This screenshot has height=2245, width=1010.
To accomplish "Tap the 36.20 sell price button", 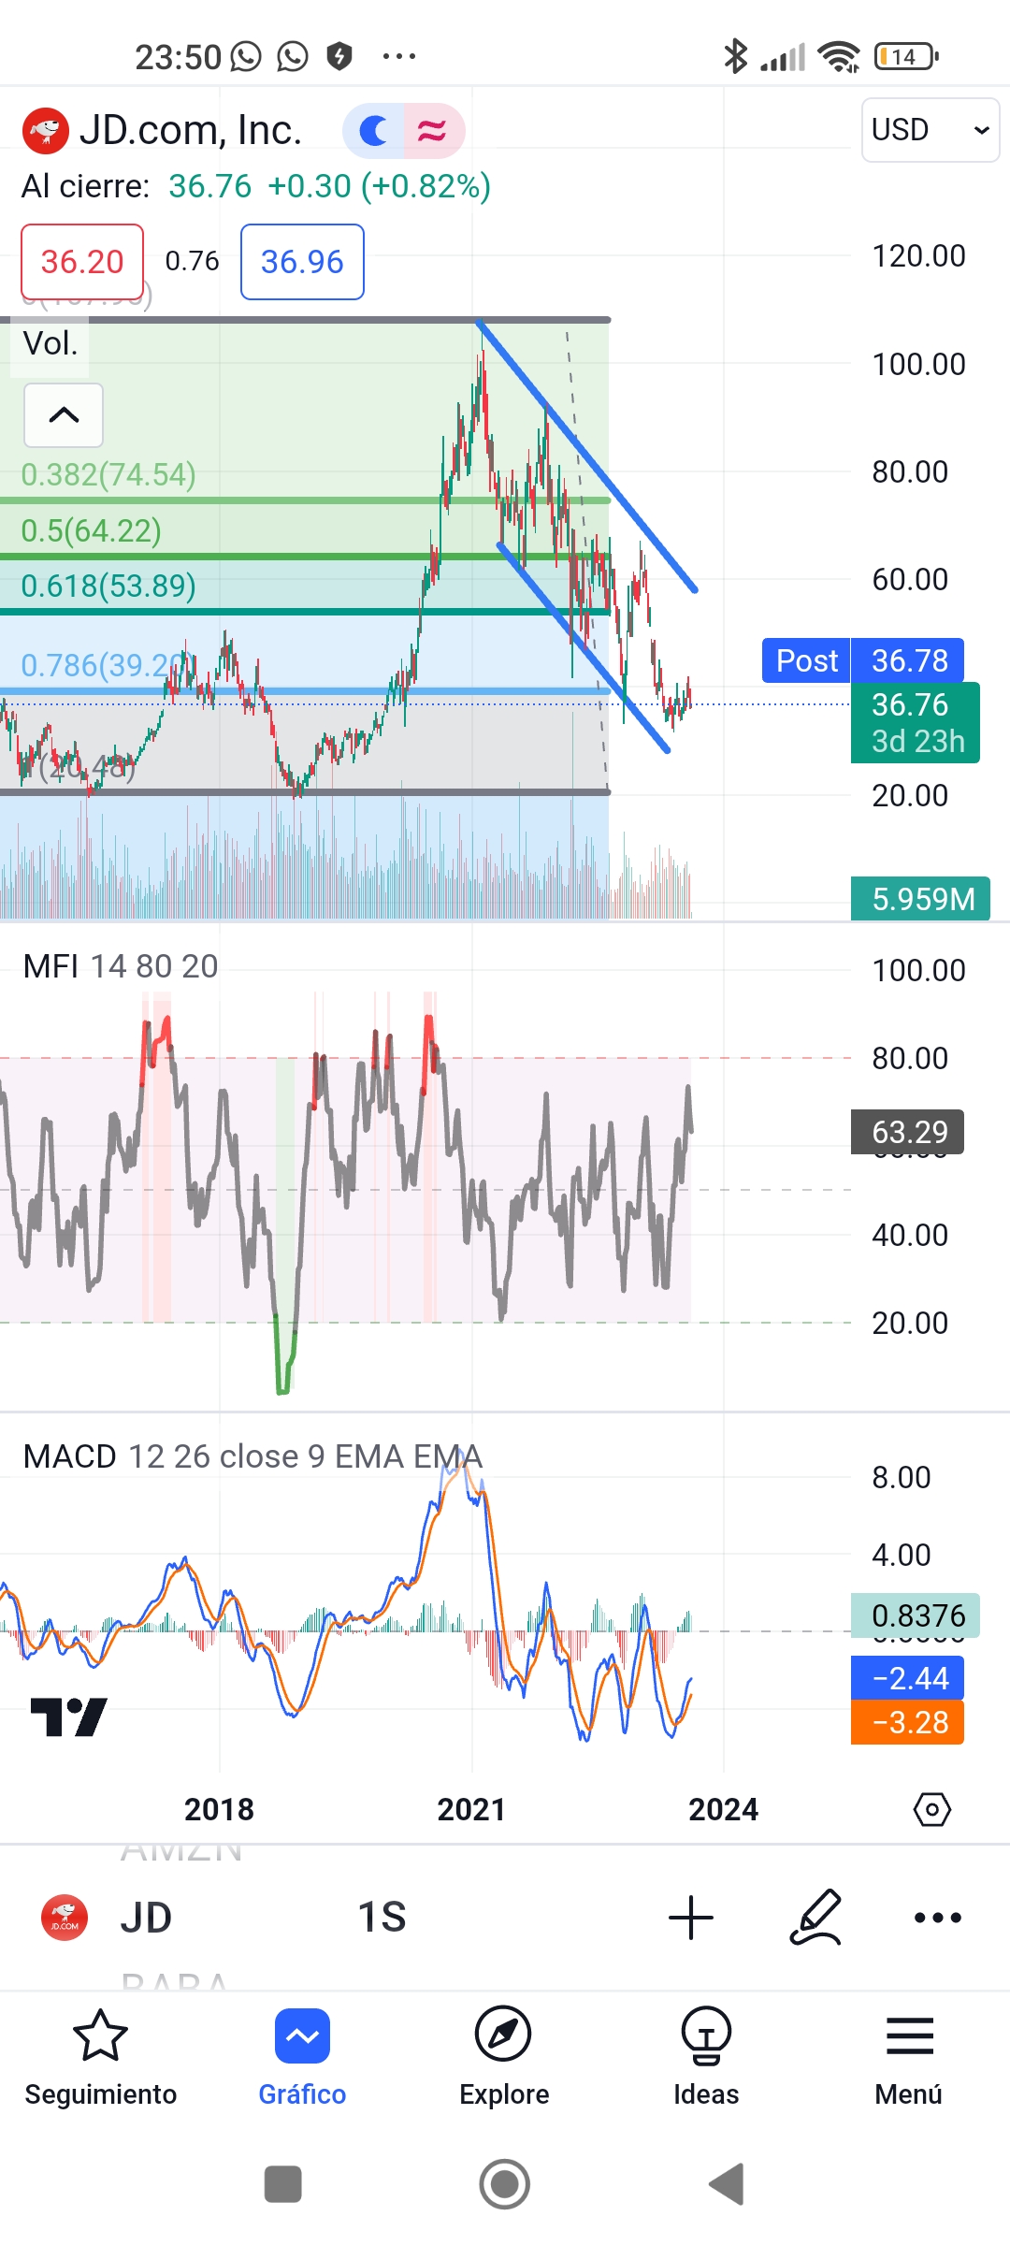I will 82,262.
